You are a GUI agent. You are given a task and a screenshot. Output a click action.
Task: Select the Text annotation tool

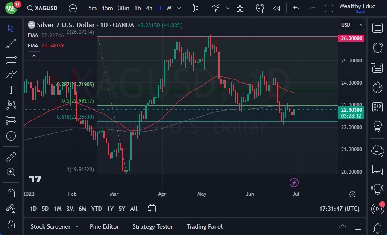(11, 90)
